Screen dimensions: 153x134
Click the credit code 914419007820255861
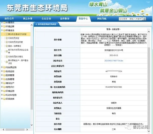[114, 87]
